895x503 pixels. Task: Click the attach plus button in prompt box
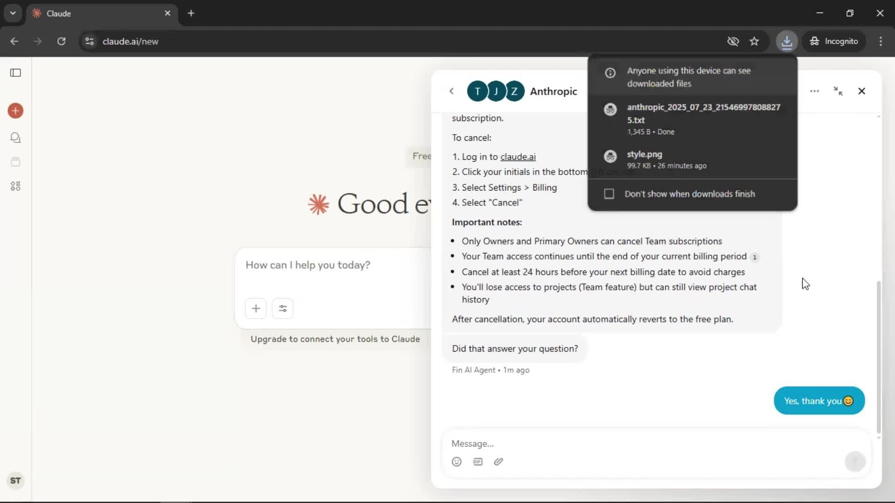coord(256,308)
